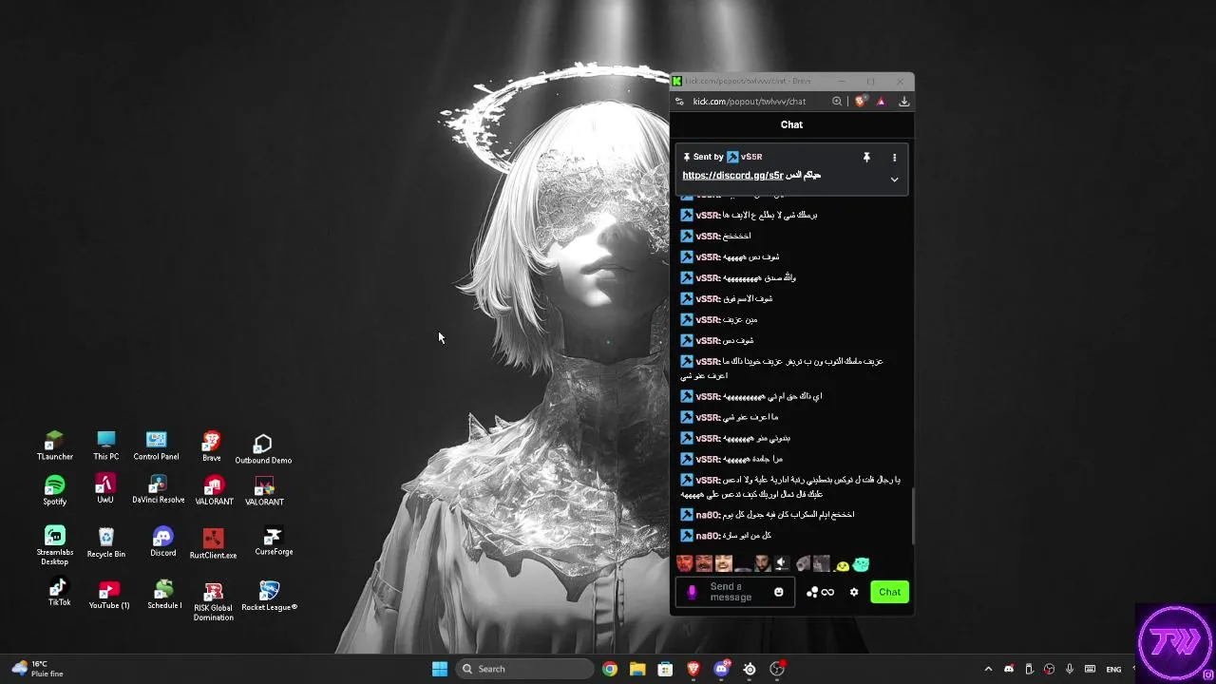Expand the pinned message chevron
Image resolution: width=1216 pixels, height=684 pixels.
pyautogui.click(x=894, y=179)
